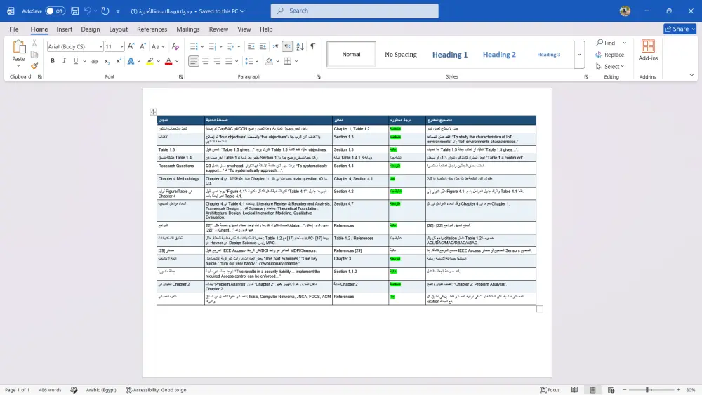The image size is (702, 395).
Task: Click Arabic (Egypt) language indicator
Action: tap(101, 390)
